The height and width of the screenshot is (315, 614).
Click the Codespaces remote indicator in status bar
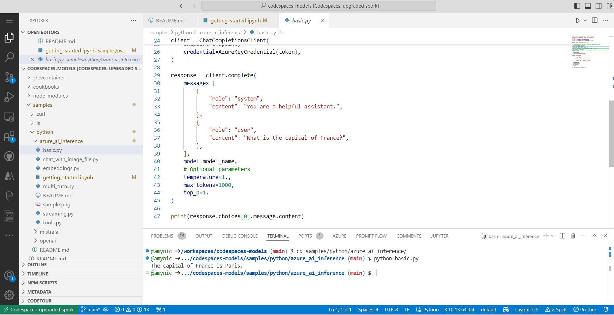click(x=39, y=310)
